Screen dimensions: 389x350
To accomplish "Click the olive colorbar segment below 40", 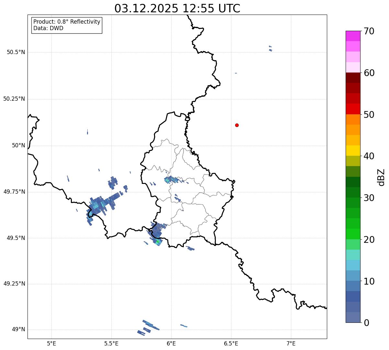I will point(353,161).
